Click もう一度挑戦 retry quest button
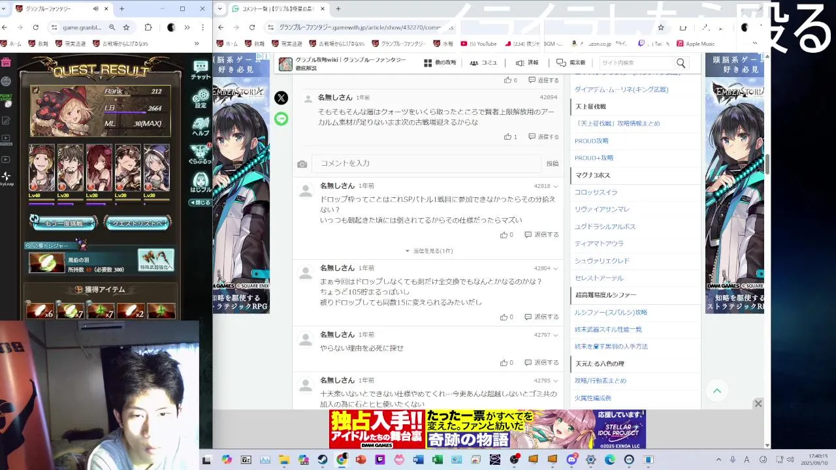Screen dimensions: 836x470 click(x=63, y=223)
